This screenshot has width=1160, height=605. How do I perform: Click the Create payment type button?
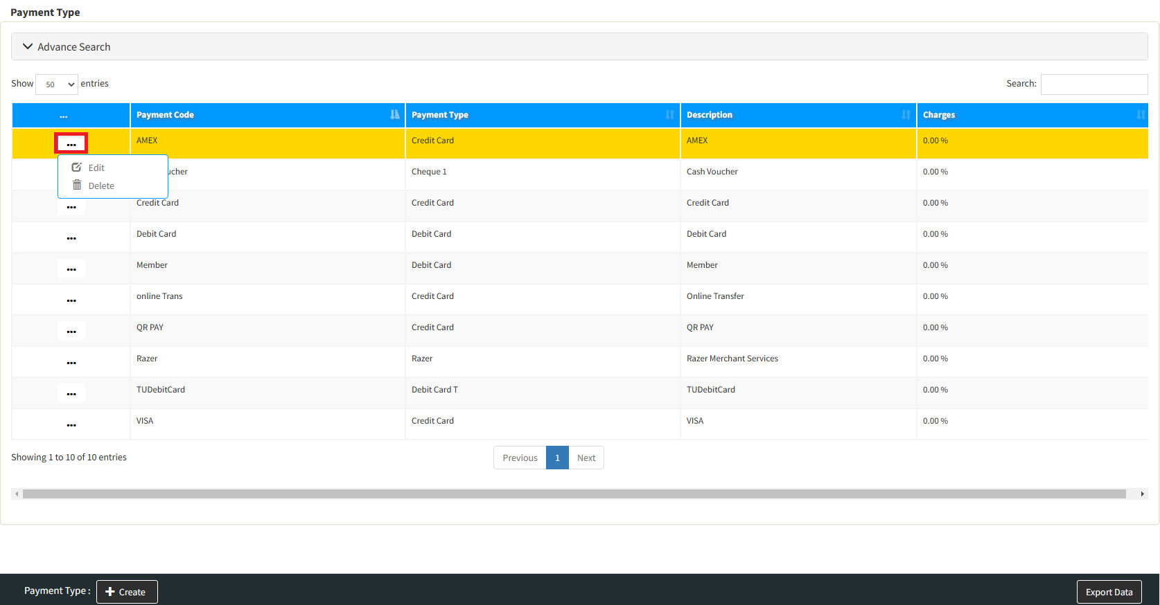pos(127,592)
